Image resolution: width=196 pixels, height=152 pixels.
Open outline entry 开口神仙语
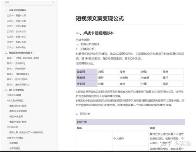[12, 127]
